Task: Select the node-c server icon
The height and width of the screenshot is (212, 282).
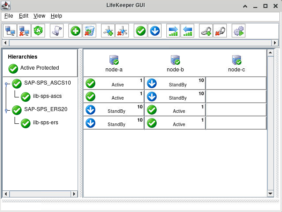Action: [237, 60]
